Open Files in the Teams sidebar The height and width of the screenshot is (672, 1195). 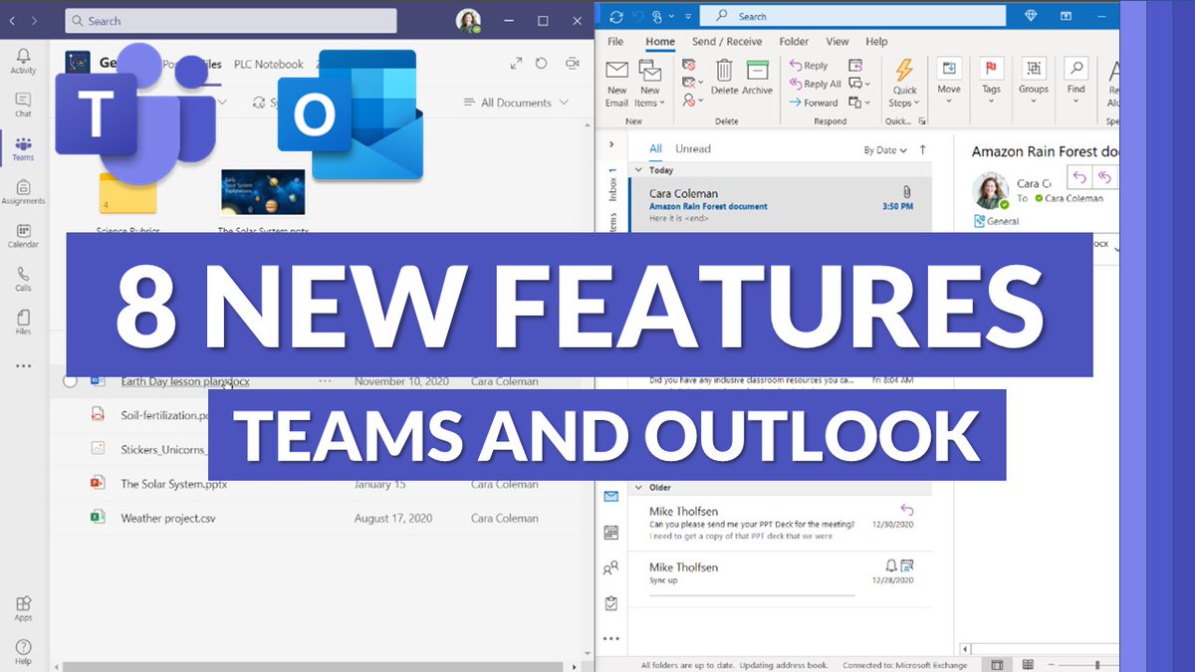tap(23, 322)
